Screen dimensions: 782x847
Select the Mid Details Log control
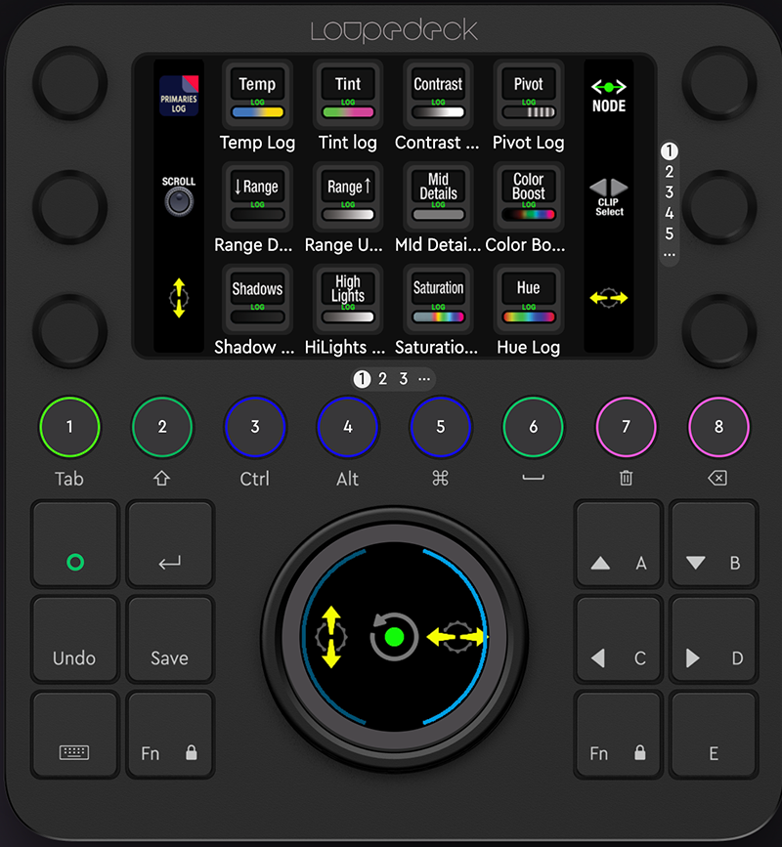pyautogui.click(x=437, y=195)
